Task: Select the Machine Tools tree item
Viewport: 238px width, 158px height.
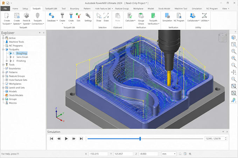Action: click(x=16, y=42)
